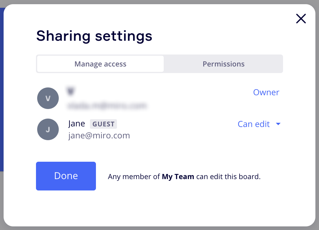Click the blurred owner email address

click(x=107, y=105)
